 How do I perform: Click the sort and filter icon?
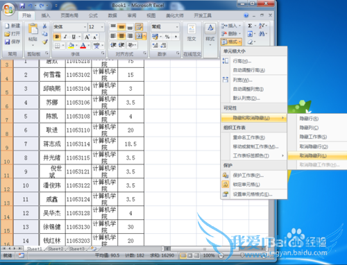click(x=262, y=26)
